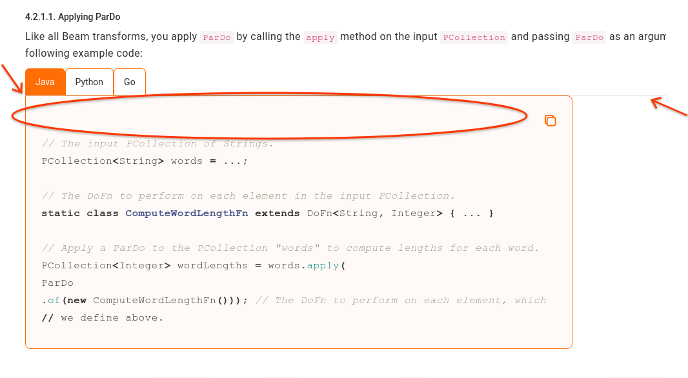This screenshot has width=688, height=378.
Task: Click the text "following example code:"
Action: (x=84, y=54)
